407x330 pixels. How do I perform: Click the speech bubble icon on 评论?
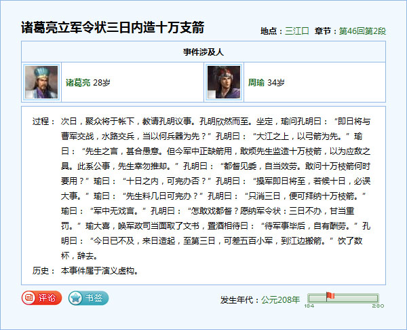click(x=29, y=297)
